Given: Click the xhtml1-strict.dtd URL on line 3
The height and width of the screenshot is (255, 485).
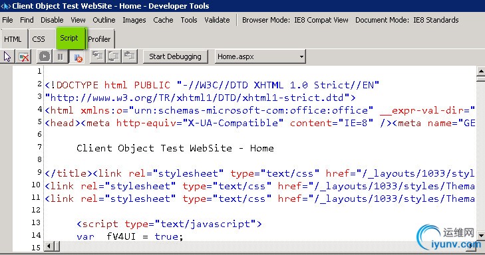Looking at the screenshot, I should tap(200, 98).
